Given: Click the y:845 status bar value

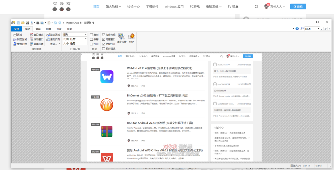Looking at the screenshot, I should (x=318, y=165).
